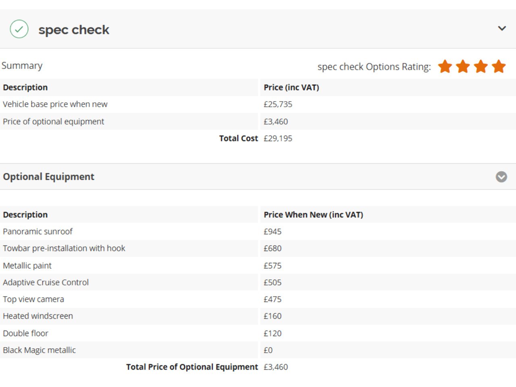
Task: Collapse Optional Equipment with the round arrow
Action: tap(501, 177)
